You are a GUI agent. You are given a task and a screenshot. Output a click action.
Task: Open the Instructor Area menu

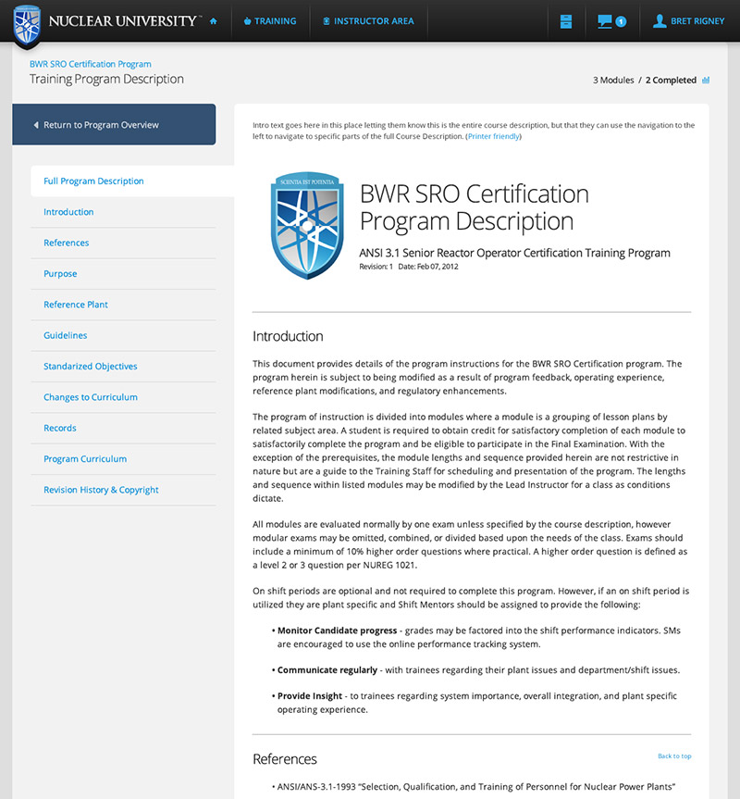coord(368,21)
